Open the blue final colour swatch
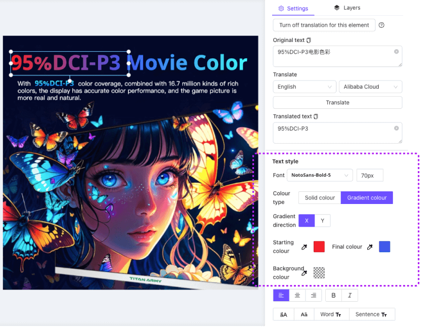Screen dimensions: 435x327 384,247
